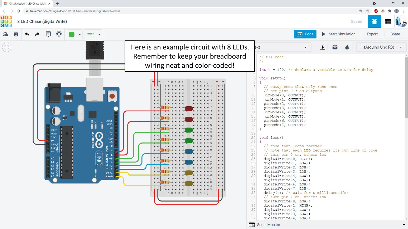408x229 pixels.
Task: Switch to the component list view
Action: (388, 21)
